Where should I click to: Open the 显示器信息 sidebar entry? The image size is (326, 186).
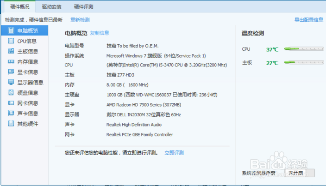[25, 83]
